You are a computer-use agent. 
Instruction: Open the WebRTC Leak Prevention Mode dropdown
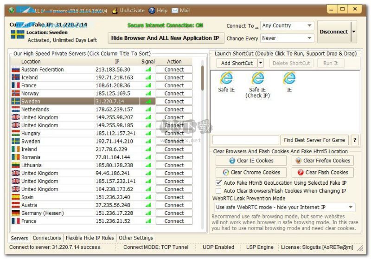coord(284,207)
